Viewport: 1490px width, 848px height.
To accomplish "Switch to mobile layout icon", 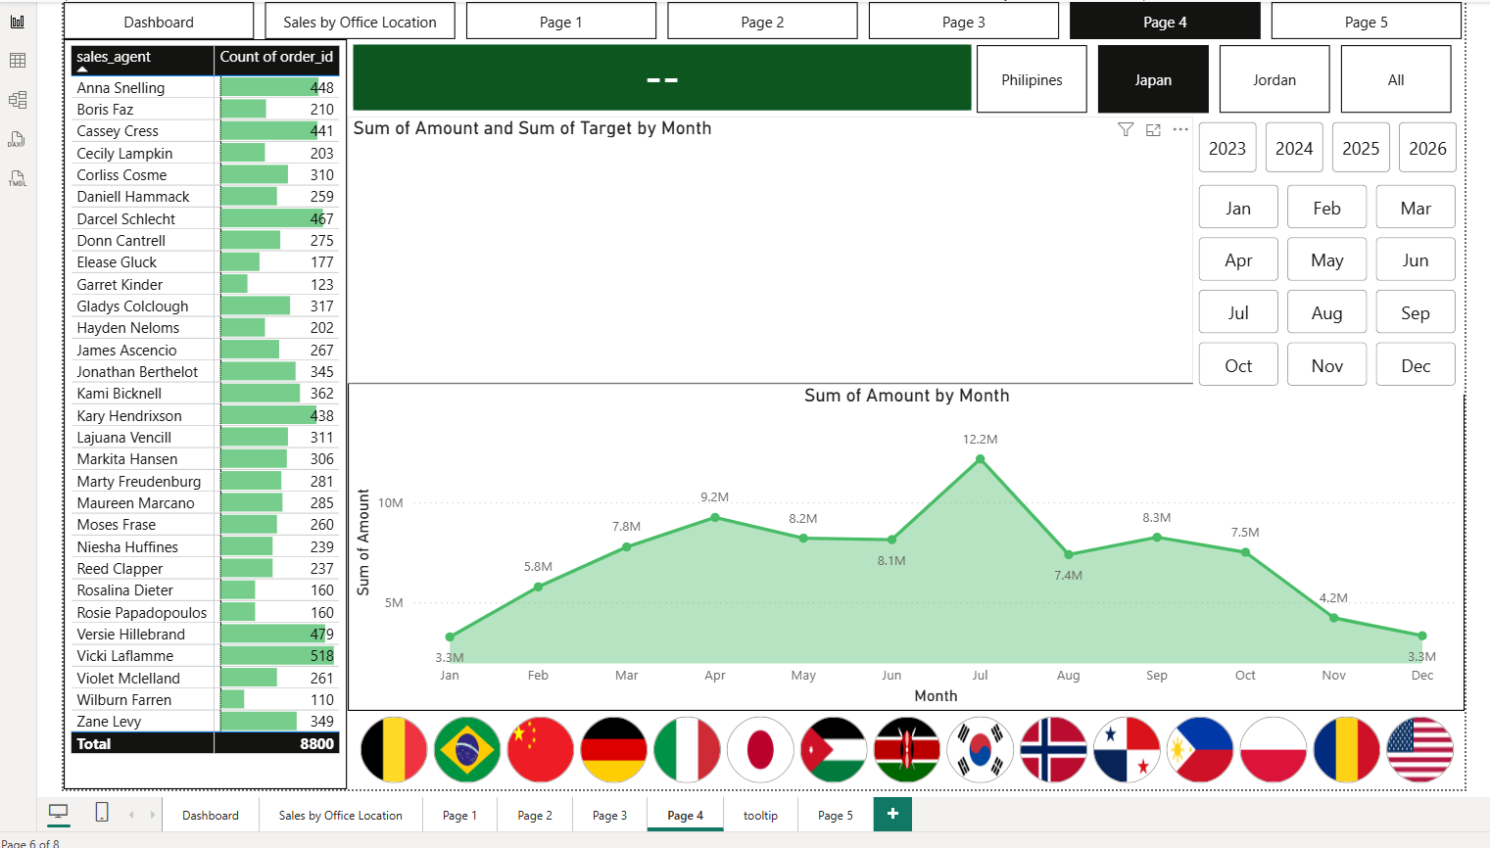I will [x=102, y=813].
